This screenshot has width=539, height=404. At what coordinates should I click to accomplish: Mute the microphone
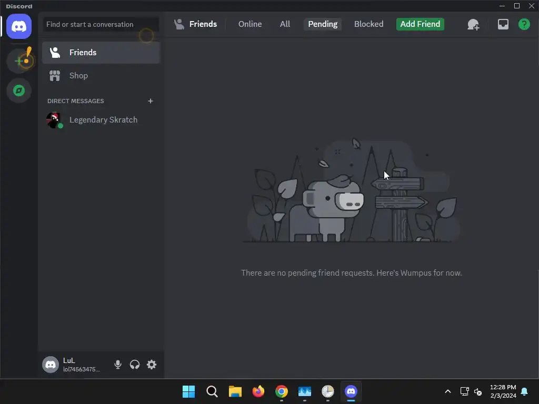coord(118,365)
